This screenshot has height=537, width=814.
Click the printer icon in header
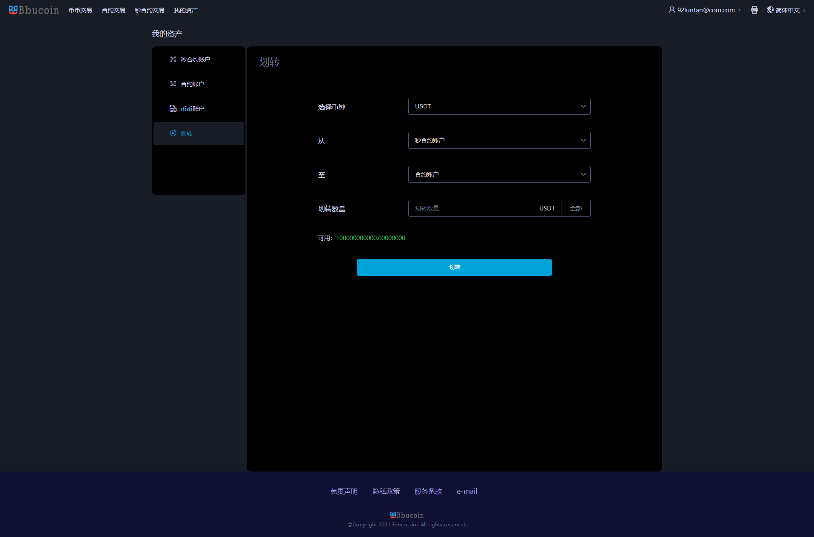click(754, 10)
